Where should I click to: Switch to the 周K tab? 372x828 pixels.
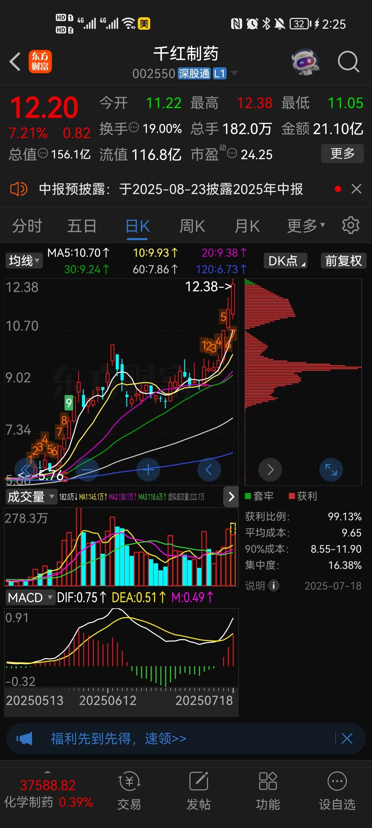192,226
